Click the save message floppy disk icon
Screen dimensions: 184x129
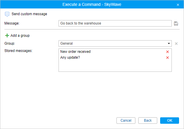[176, 23]
